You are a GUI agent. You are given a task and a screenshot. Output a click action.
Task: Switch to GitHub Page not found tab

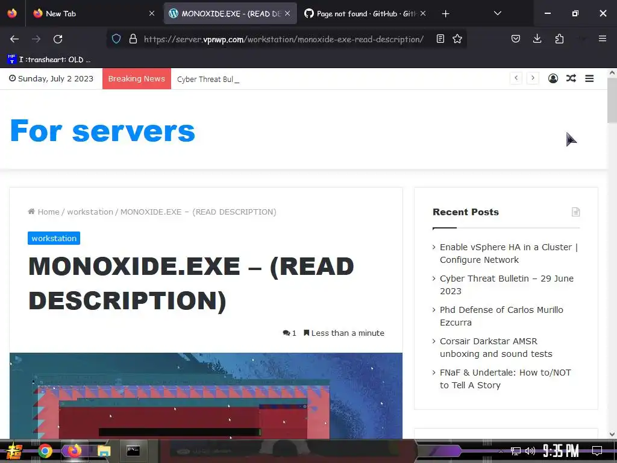pos(366,13)
